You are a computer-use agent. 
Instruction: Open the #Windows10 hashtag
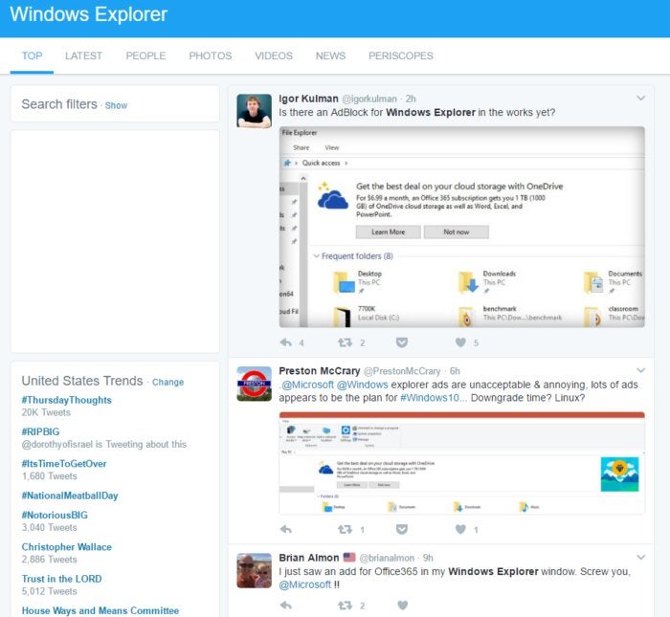tap(430, 398)
